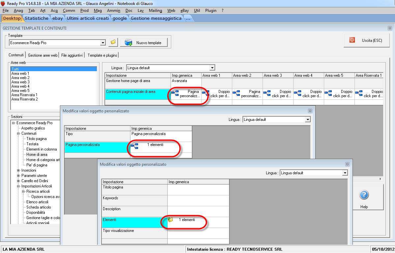Close the middle Modifica valori dialog

pyautogui.click(x=310, y=111)
